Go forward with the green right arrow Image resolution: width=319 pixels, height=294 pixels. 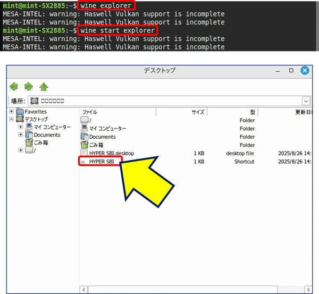29,87
